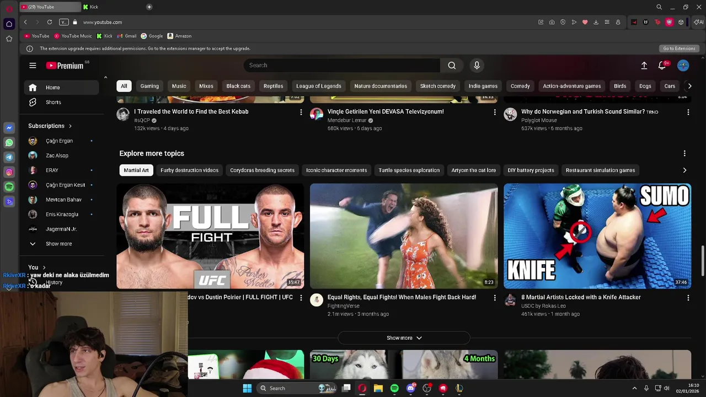Switch to the YouTube browser tab
Screen dimensions: 706x397
tap(50, 7)
